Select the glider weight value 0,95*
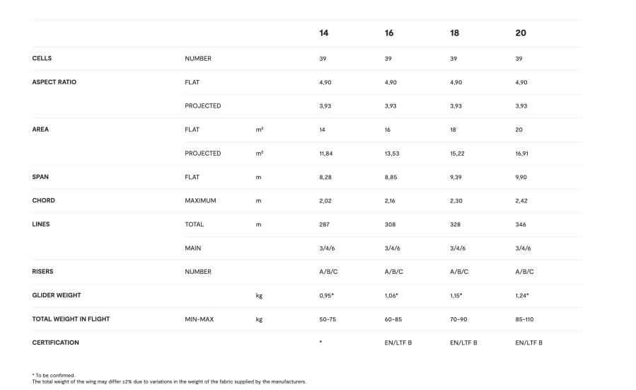636x390 pixels. tap(327, 295)
